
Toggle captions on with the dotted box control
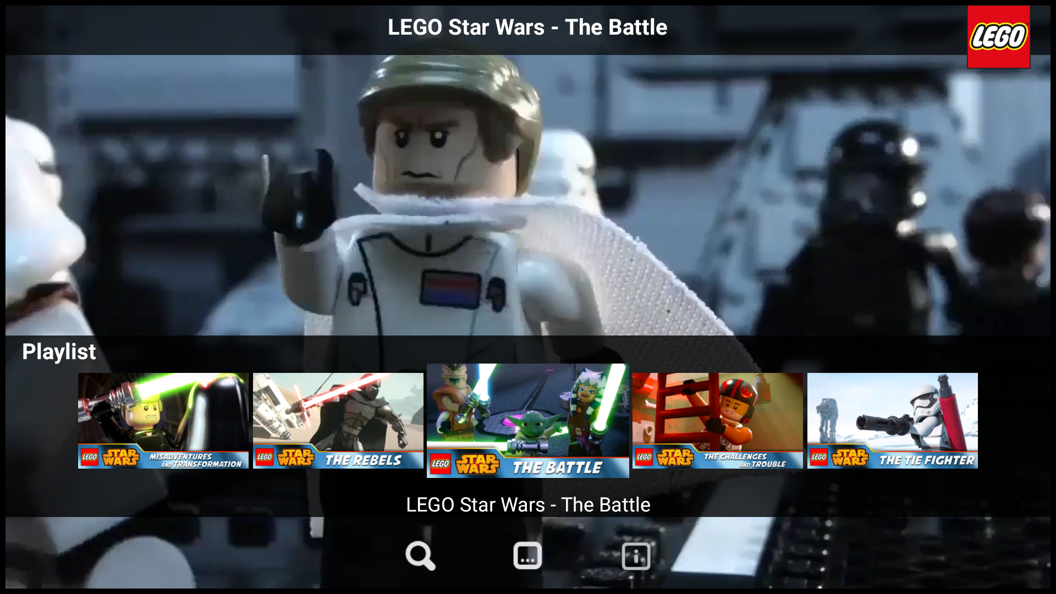click(x=527, y=555)
